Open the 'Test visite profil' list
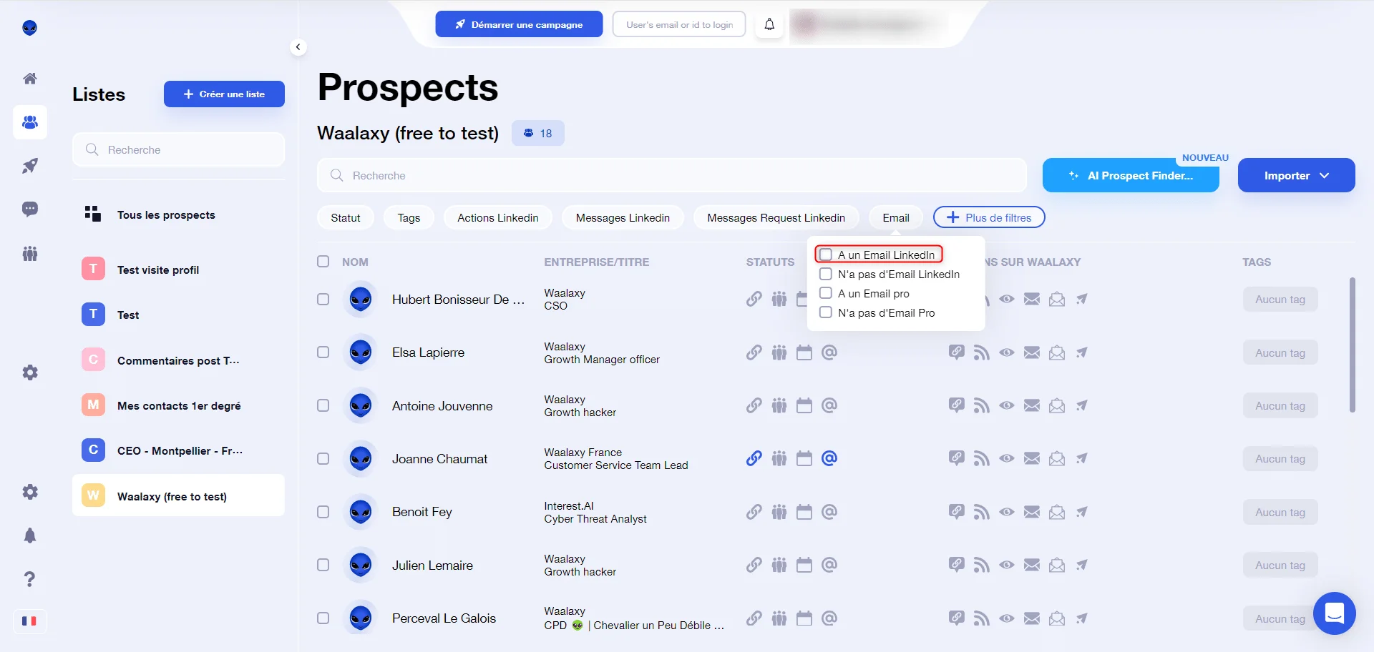The width and height of the screenshot is (1374, 652). [178, 270]
